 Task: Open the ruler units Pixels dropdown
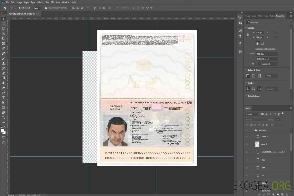click(x=272, y=76)
